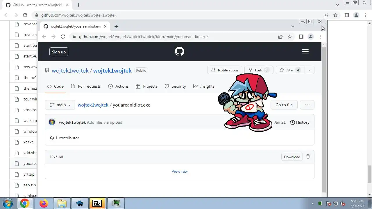The width and height of the screenshot is (372, 209).
Task: Open yrt.zip in background file list
Action: tap(29, 174)
